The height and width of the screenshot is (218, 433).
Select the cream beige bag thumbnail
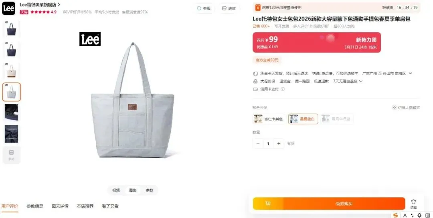(11, 71)
